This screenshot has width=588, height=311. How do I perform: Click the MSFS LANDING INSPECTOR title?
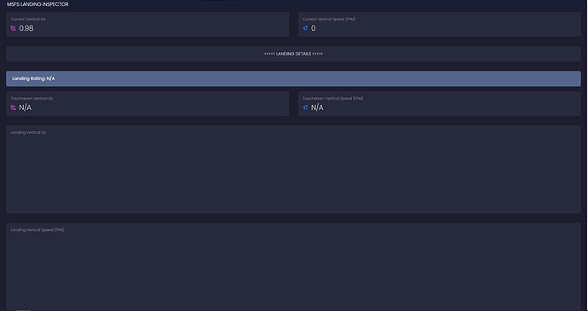coord(37,4)
